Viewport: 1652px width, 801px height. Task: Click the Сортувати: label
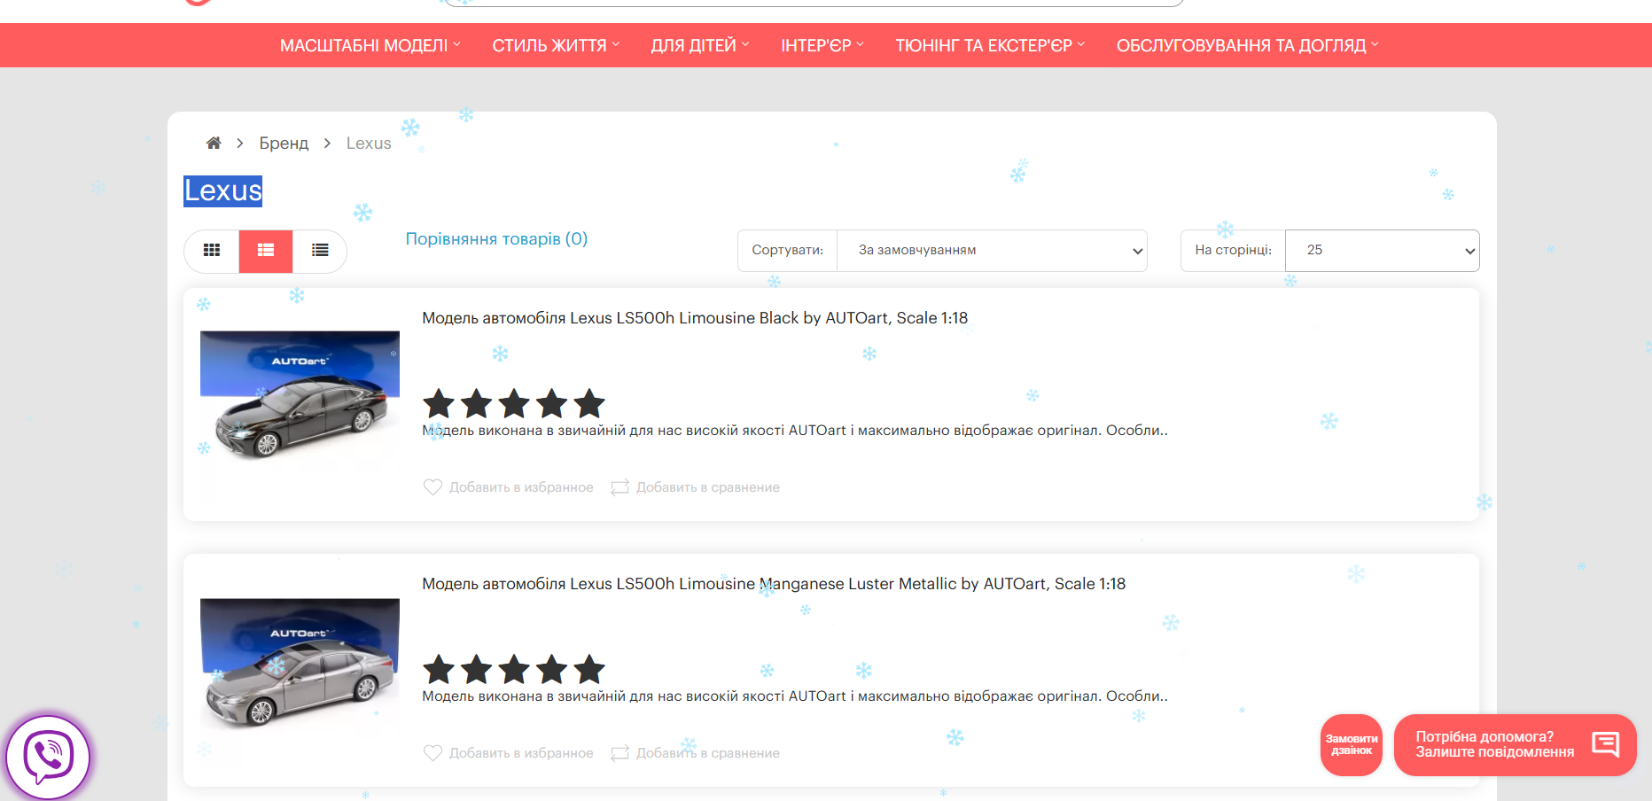[x=787, y=251]
